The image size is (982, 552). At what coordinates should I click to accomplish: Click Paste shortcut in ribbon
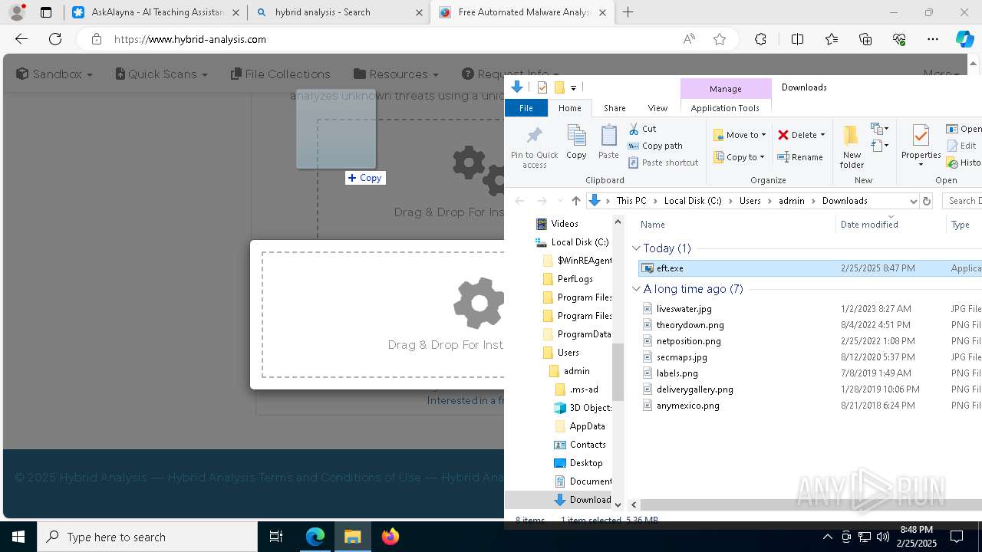pyautogui.click(x=664, y=163)
